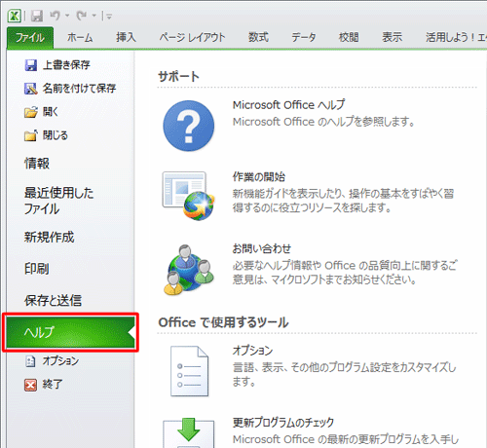
Task: Select 開く menu label
Action: click(51, 112)
